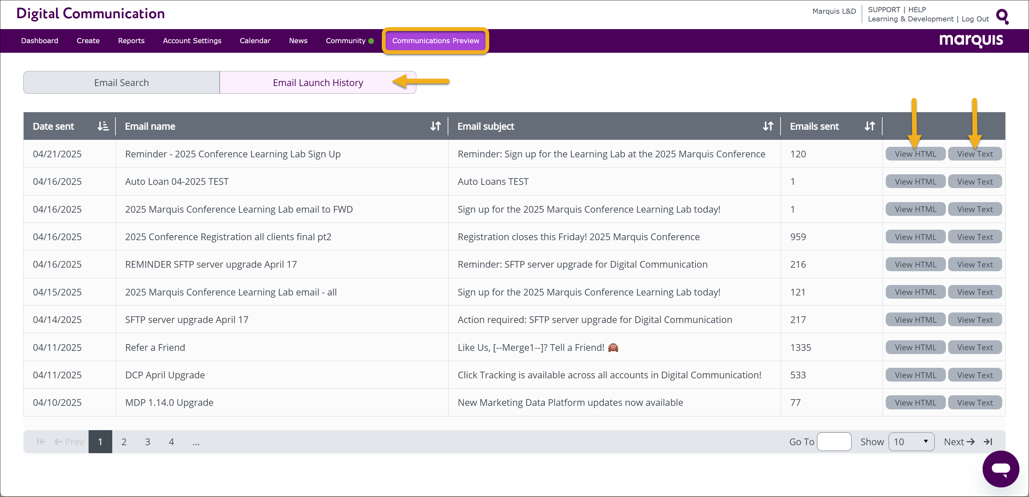Click the Log Out link
Viewport: 1029px width, 497px height.
coord(975,19)
